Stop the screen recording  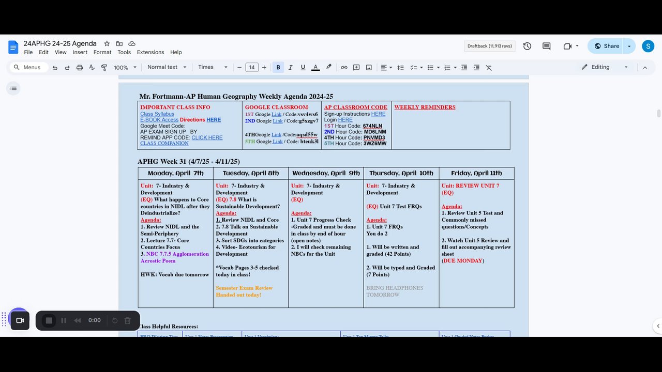[49, 320]
